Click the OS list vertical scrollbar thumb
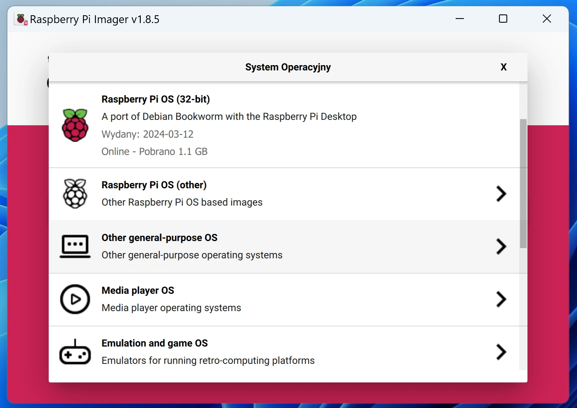 pyautogui.click(x=523, y=183)
